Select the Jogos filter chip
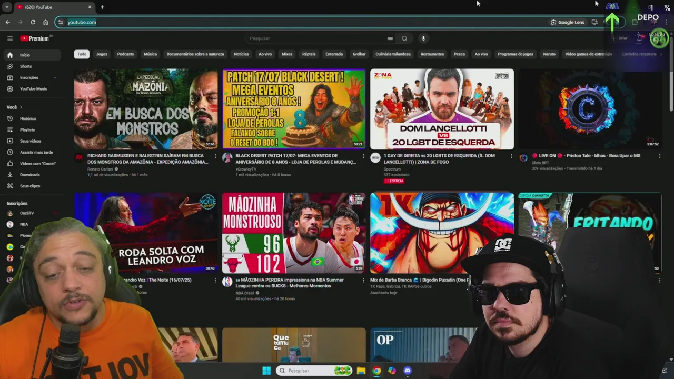674x379 pixels. click(x=102, y=54)
